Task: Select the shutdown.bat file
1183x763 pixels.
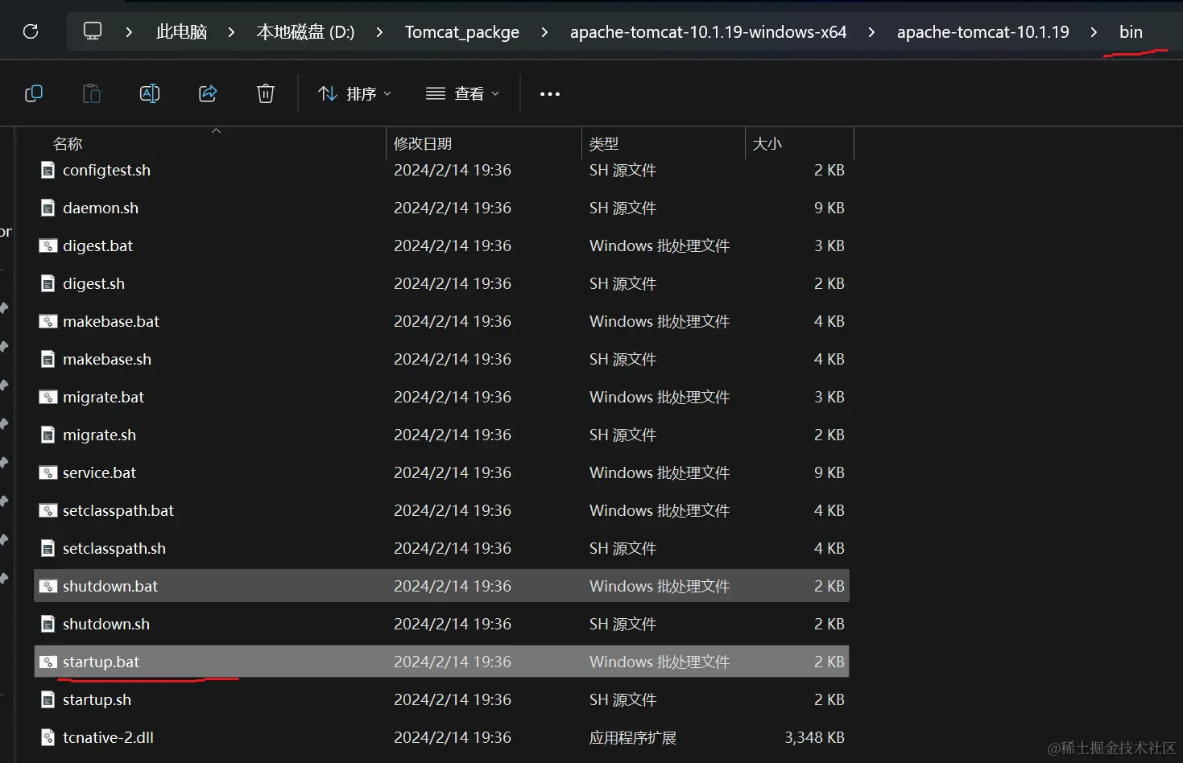Action: coord(110,586)
